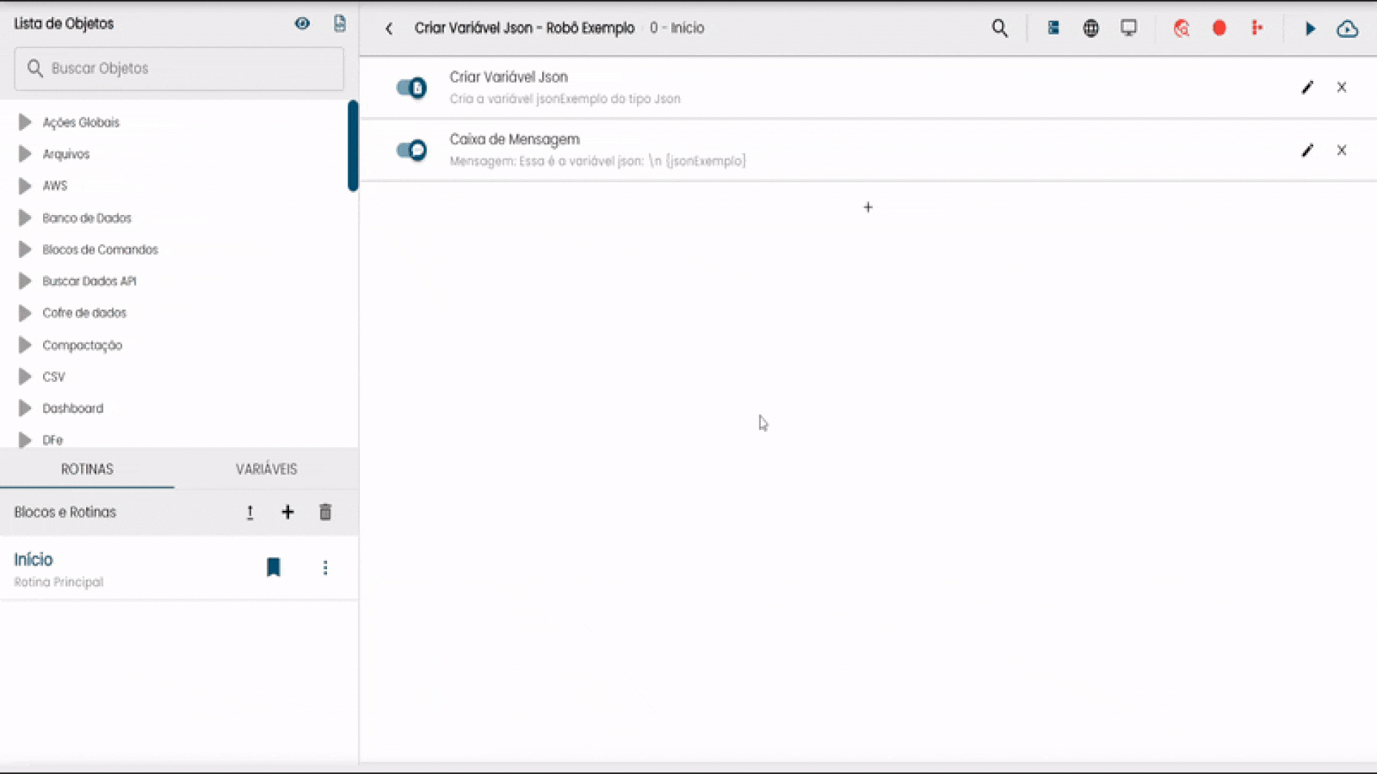Disable the Caixa de Mensagem step switch
Screen dimensions: 1377x774
coord(412,150)
